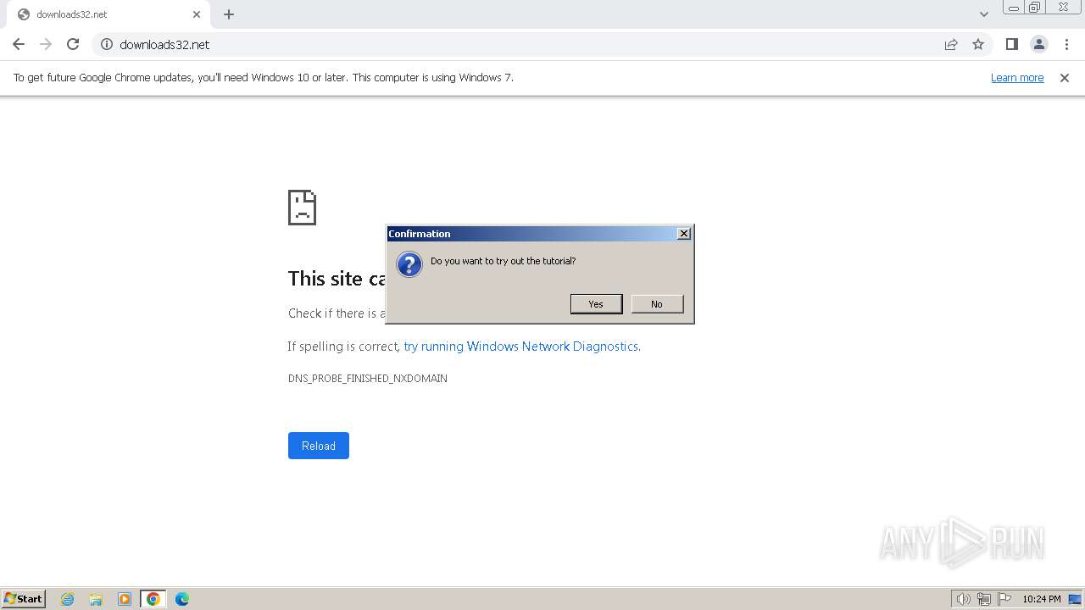Bookmark this tab with the star icon
Screen dimensions: 1085x610
(x=978, y=44)
